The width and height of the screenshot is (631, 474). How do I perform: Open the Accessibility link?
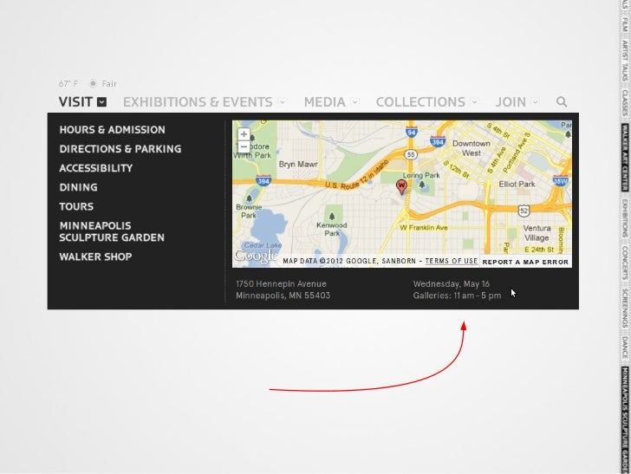tap(95, 168)
